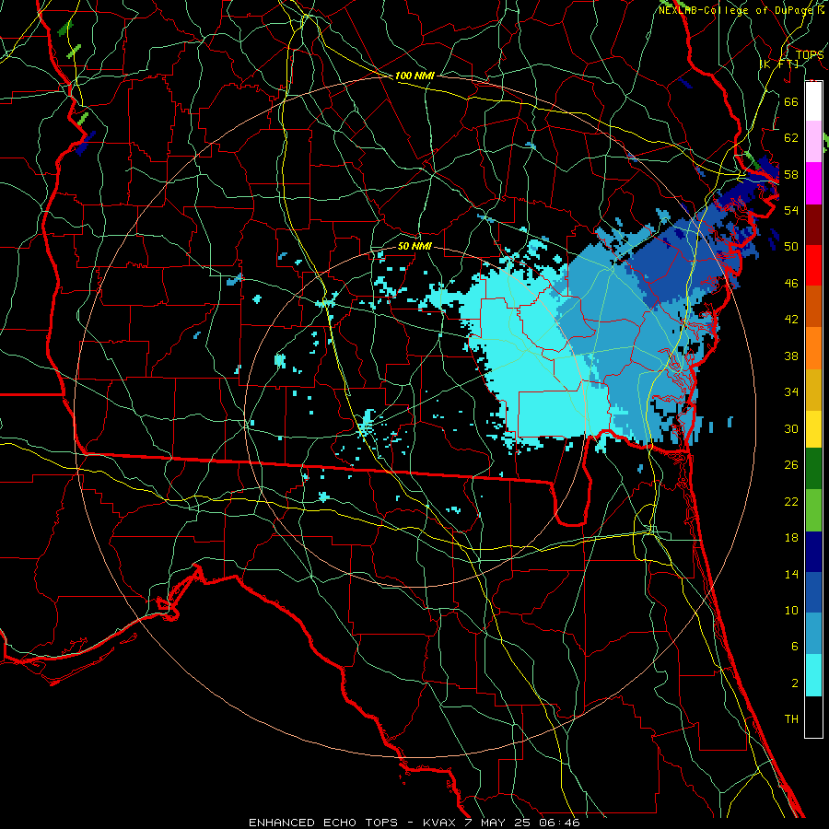Click the legend value 46
The width and height of the screenshot is (829, 829).
pyautogui.click(x=791, y=284)
